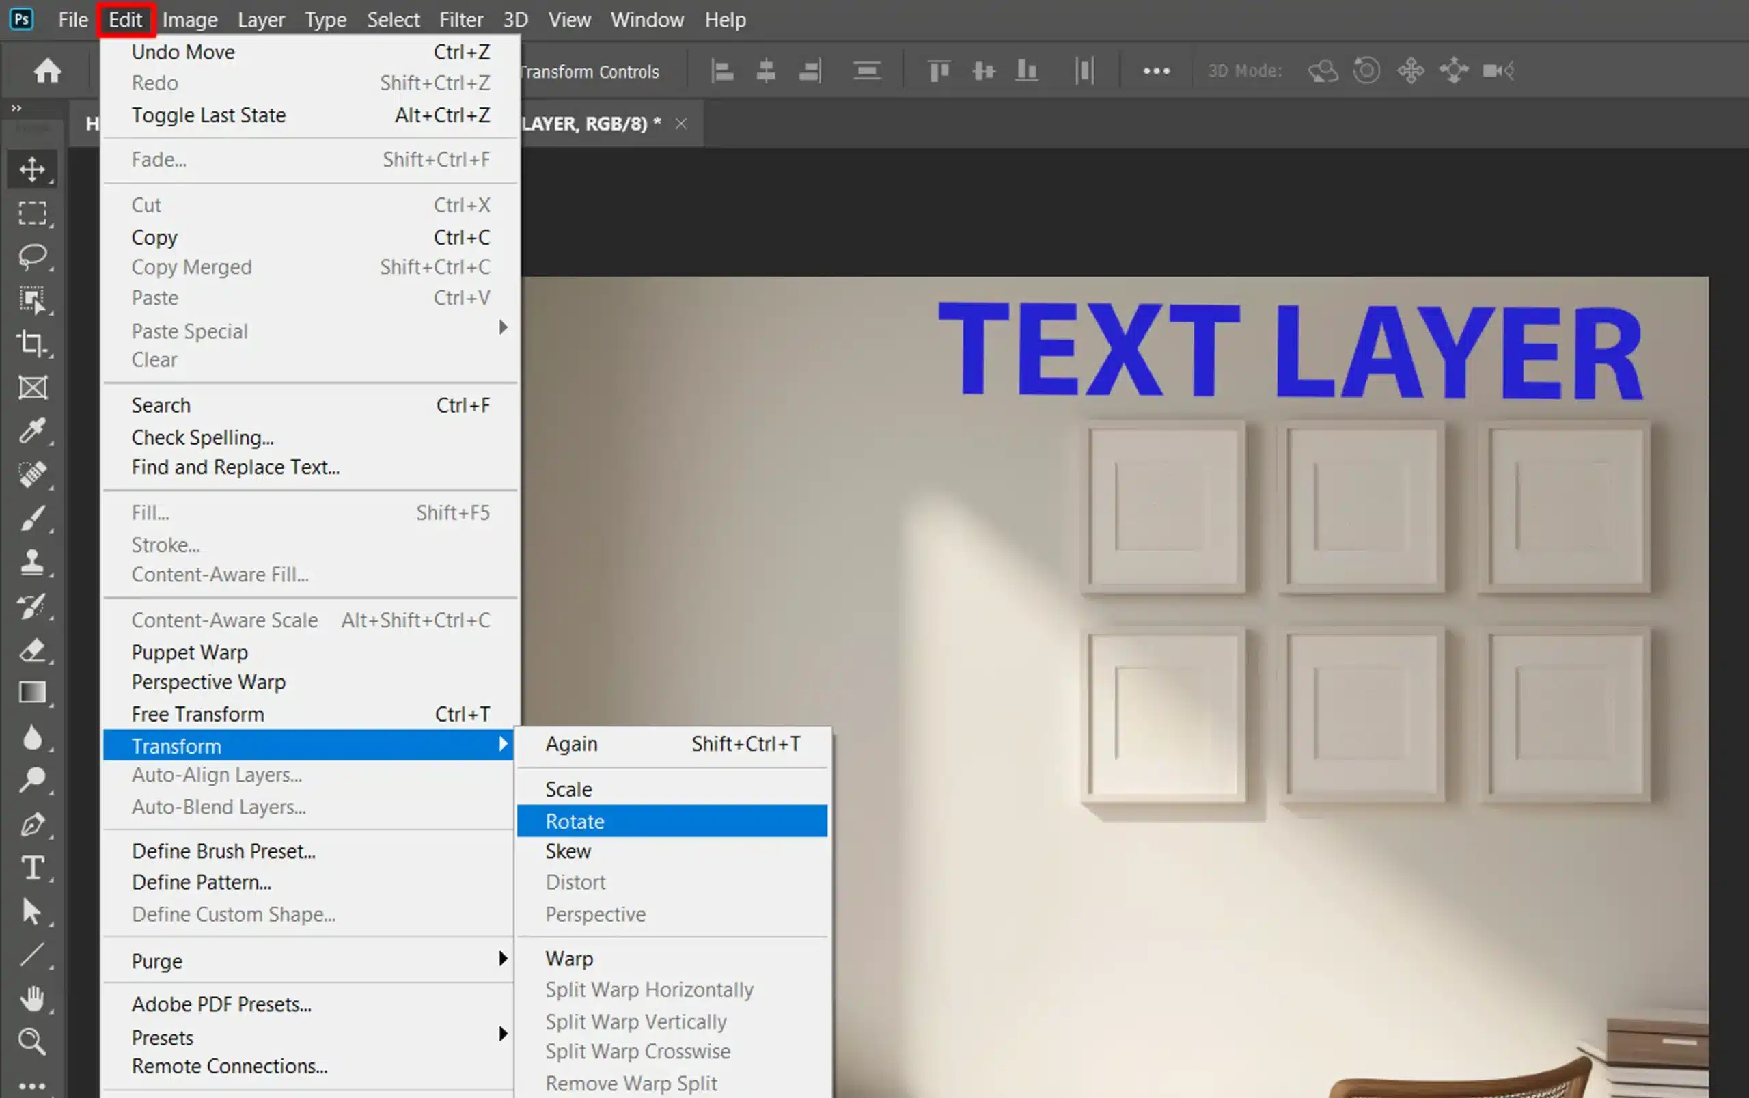
Task: Open the Type menu
Action: 325,20
